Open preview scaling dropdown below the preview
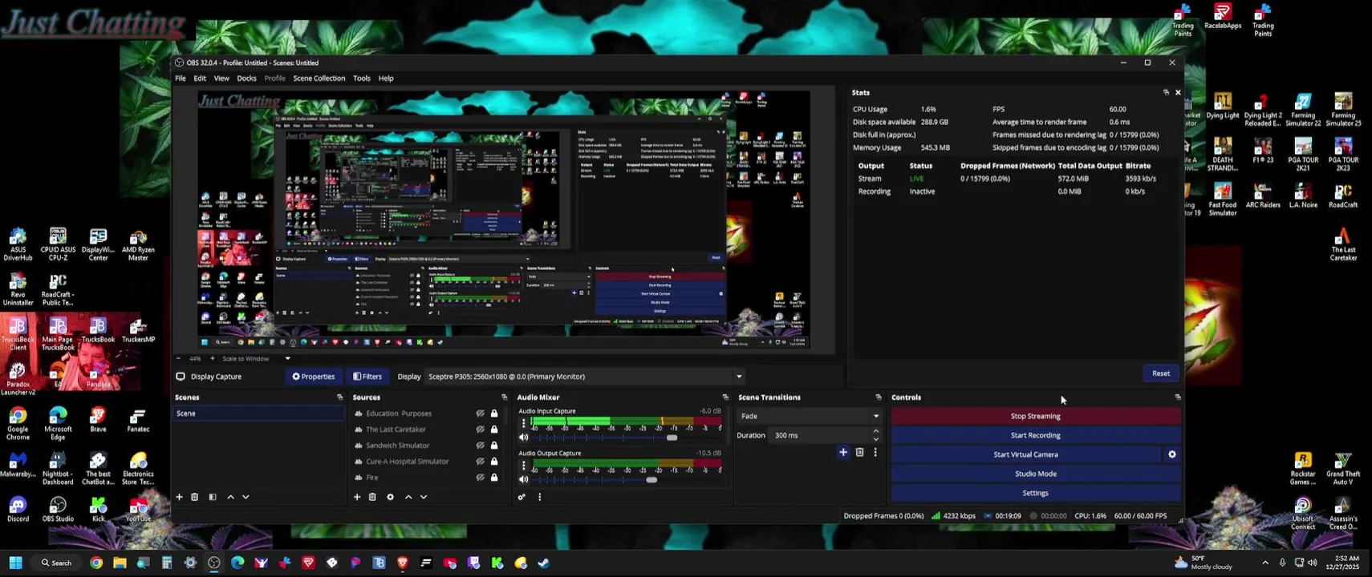Image resolution: width=1372 pixels, height=577 pixels. pos(287,359)
